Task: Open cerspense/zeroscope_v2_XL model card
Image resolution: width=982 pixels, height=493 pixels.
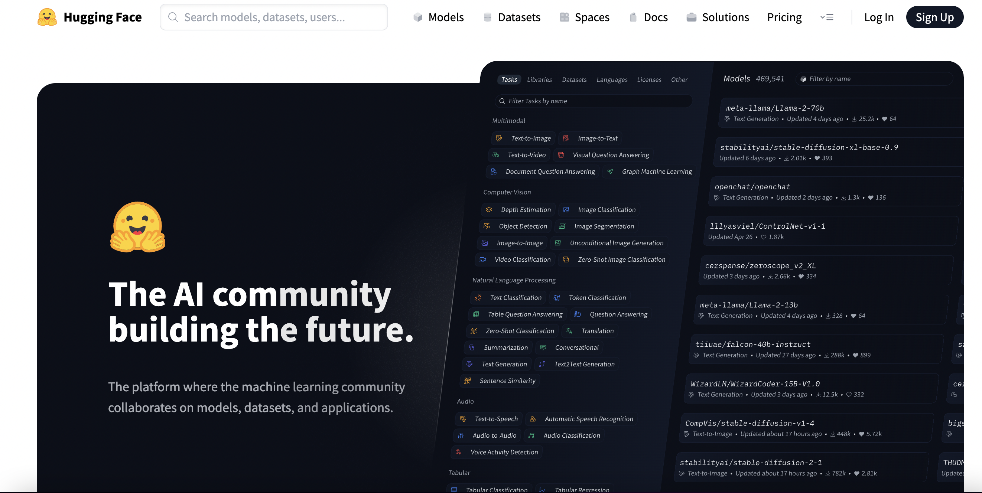Action: 826,270
